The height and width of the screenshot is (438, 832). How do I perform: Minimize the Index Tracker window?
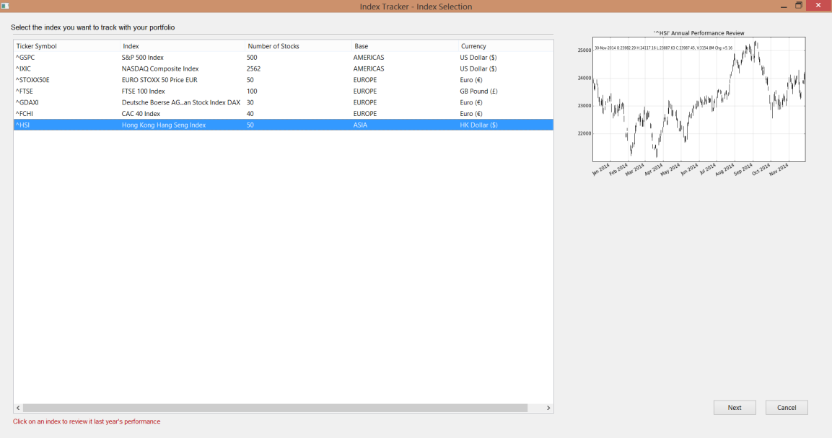(x=784, y=6)
